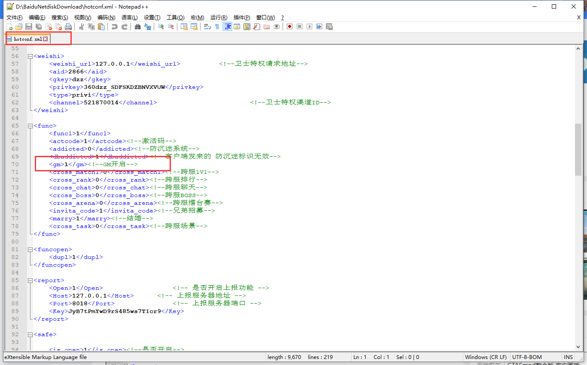Open the 文件(F) menu
Viewport: 587px width, 365px height.
click(14, 18)
